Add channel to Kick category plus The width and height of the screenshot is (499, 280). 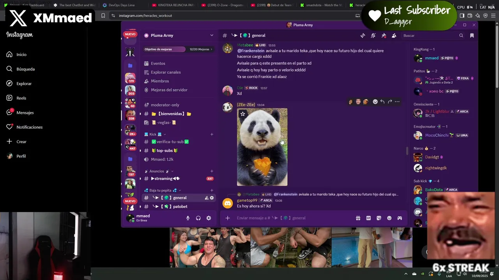point(212,134)
